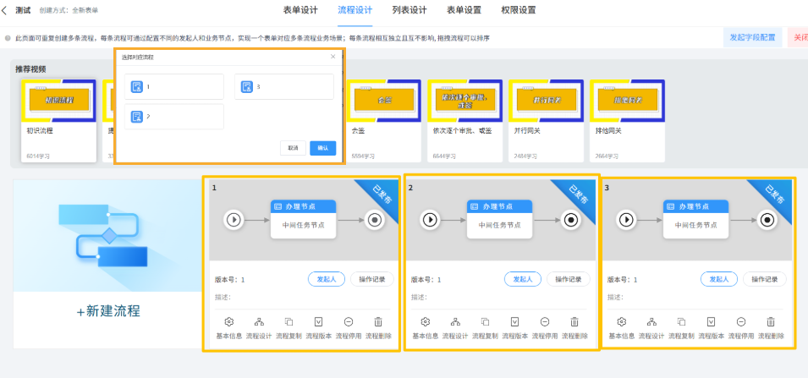This screenshot has height=378, width=808.
Task: Click the 办理节点 box in flow 3
Action: click(x=695, y=219)
